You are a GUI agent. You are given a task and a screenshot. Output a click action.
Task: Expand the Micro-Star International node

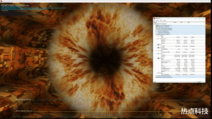pos(155,25)
